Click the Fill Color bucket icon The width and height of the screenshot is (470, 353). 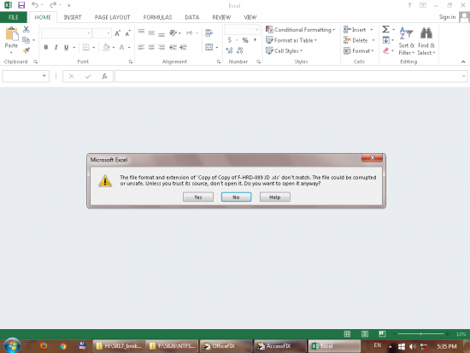tap(106, 47)
